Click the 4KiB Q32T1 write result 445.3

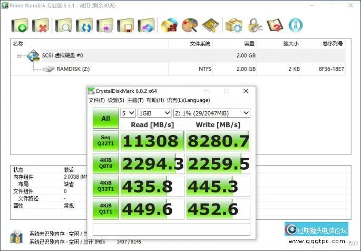(218, 186)
